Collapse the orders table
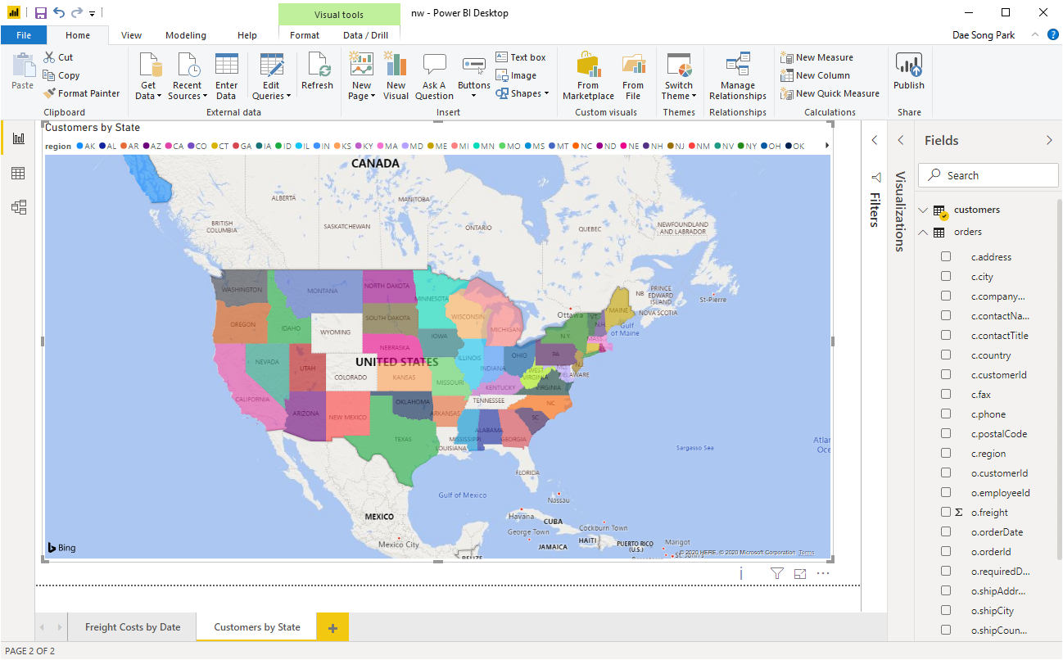The height and width of the screenshot is (660, 1063). (x=923, y=233)
